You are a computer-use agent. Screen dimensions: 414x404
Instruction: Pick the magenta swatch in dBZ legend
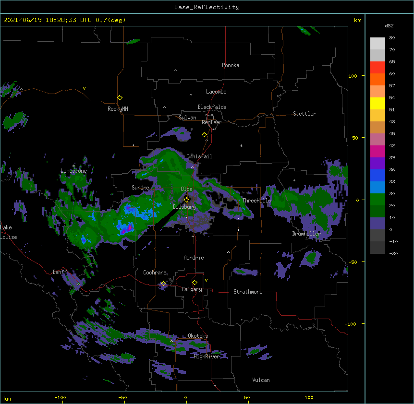[x=377, y=151]
